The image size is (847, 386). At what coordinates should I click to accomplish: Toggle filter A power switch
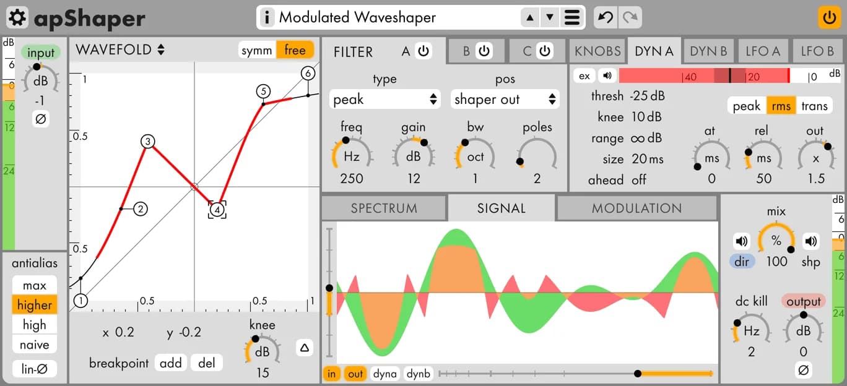click(x=423, y=51)
